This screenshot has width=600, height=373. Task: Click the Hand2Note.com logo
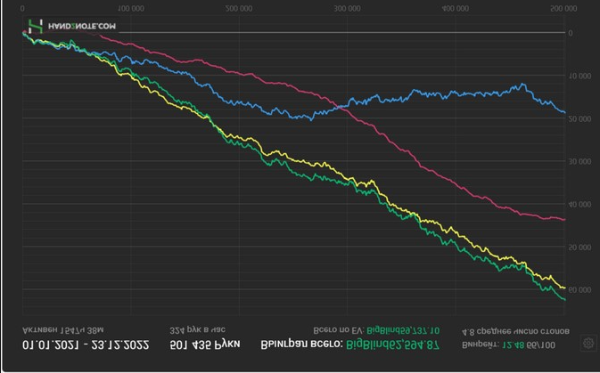coord(72,26)
